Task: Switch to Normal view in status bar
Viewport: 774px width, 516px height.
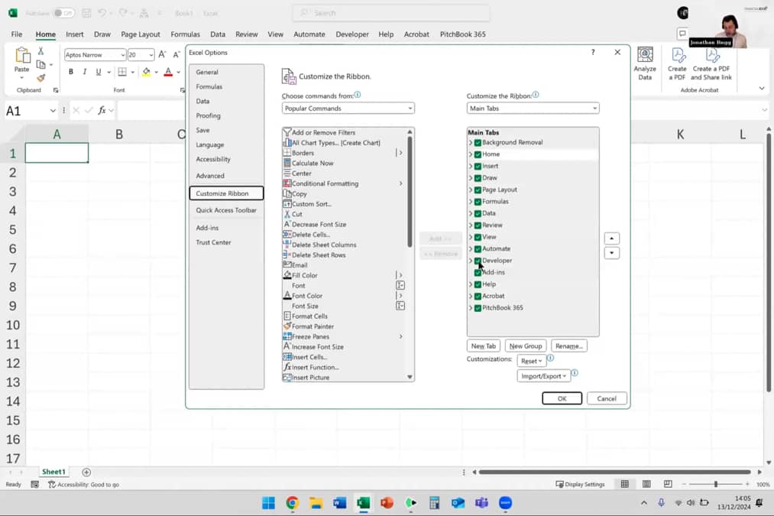Action: pos(625,484)
